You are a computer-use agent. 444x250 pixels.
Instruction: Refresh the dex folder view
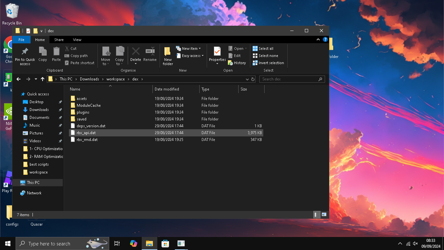pos(253,79)
